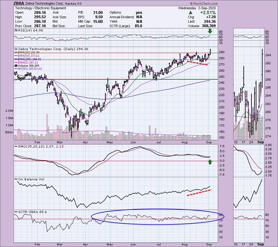The width and height of the screenshot is (278, 247).
Task: Select the Technology / Electronic Equipment sector text
Action: pyautogui.click(x=40, y=8)
